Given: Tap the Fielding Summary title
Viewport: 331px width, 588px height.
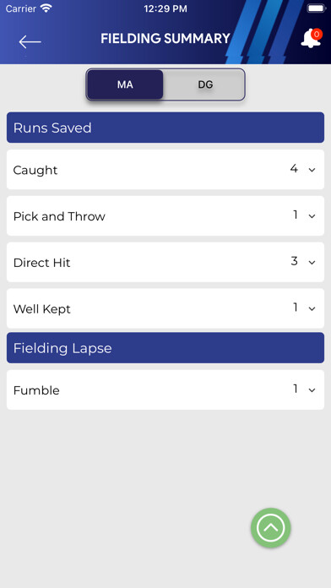Looking at the screenshot, I should coord(165,39).
